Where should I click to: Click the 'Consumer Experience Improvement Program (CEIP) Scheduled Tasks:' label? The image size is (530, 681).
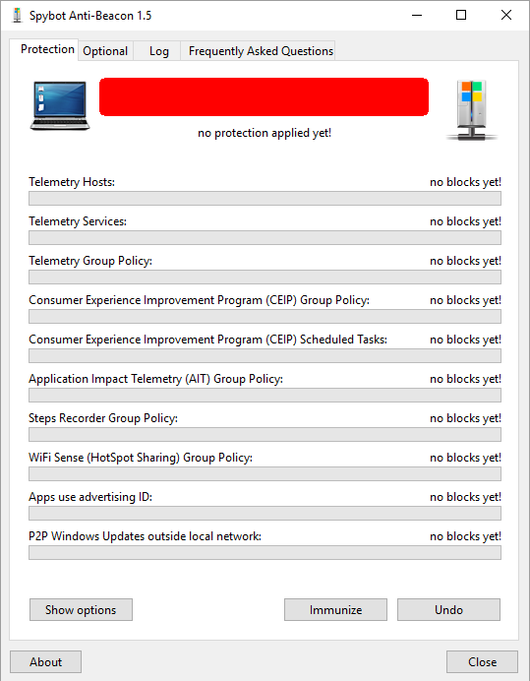coord(207,340)
